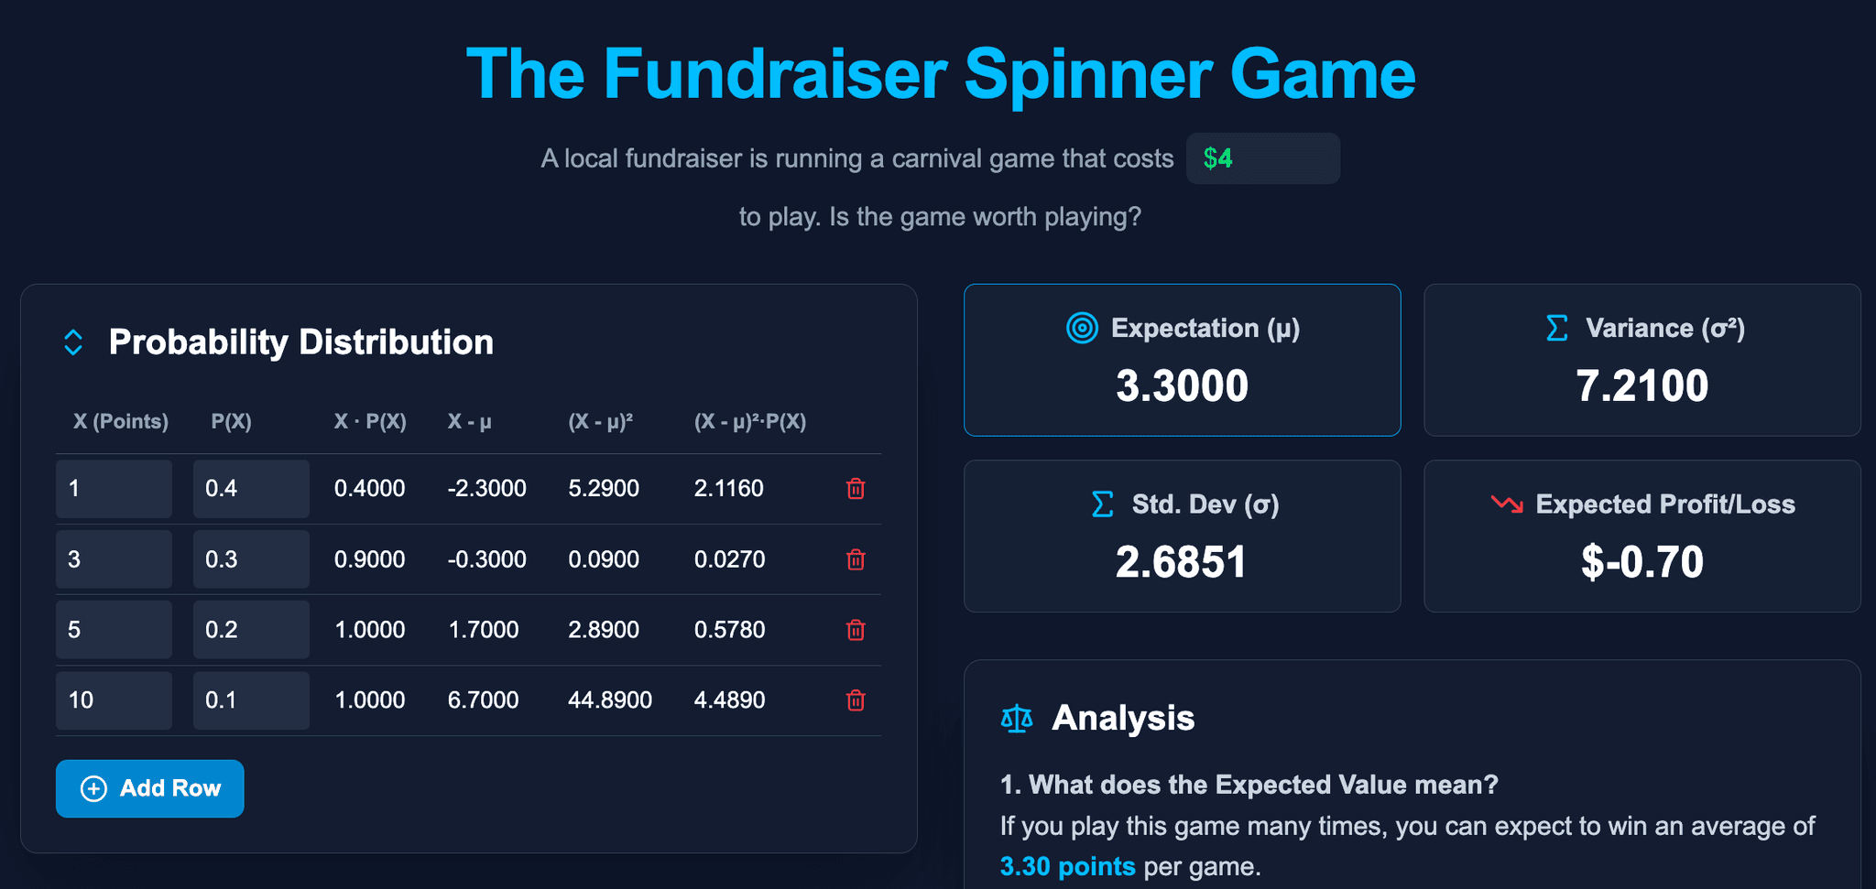The image size is (1876, 889).
Task: Remove the row with X value 5
Action: [856, 630]
